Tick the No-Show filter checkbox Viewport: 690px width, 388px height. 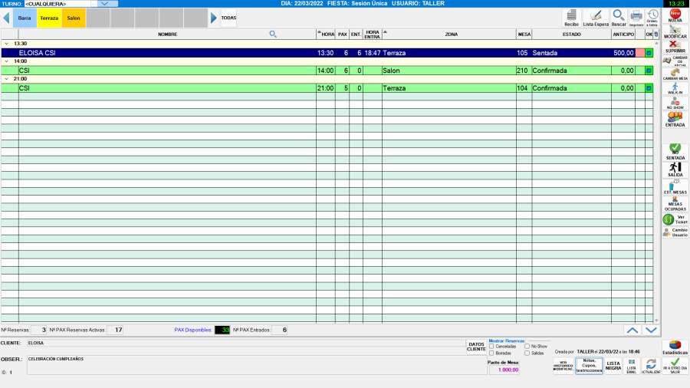pos(527,347)
